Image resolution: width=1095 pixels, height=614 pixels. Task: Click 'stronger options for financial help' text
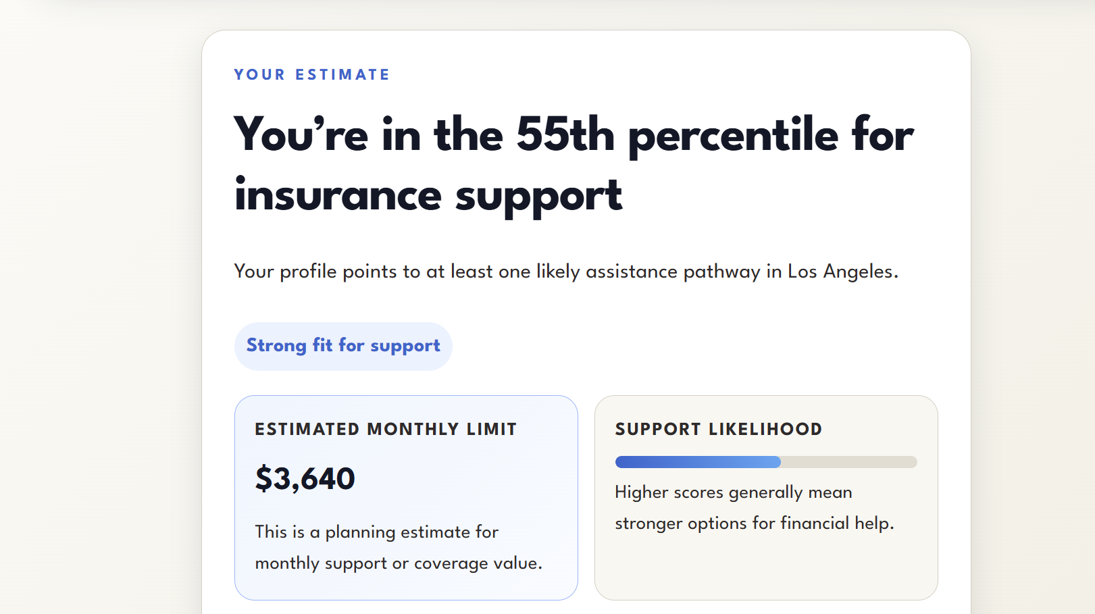(x=755, y=523)
